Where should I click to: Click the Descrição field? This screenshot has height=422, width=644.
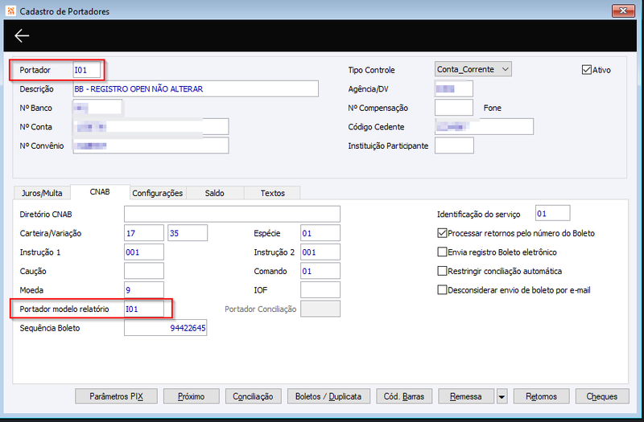[x=196, y=88]
